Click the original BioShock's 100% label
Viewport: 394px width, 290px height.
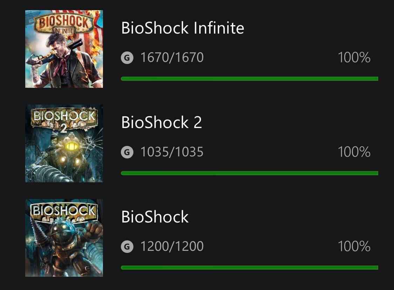tap(354, 247)
